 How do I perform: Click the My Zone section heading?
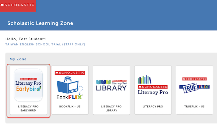[x=18, y=59]
